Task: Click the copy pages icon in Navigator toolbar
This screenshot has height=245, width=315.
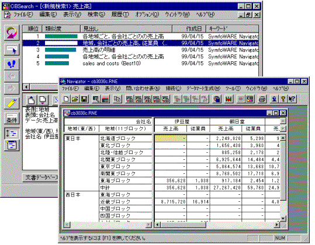Action: 117,99
